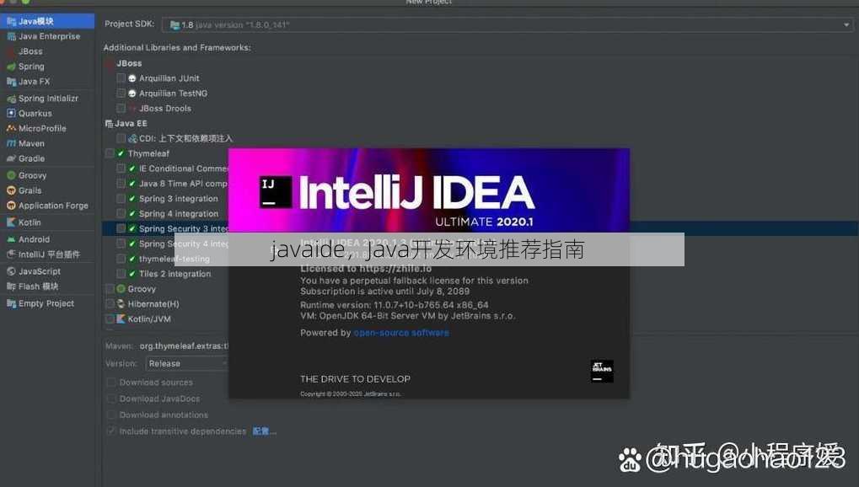Enable Download sources checkbox

(111, 383)
